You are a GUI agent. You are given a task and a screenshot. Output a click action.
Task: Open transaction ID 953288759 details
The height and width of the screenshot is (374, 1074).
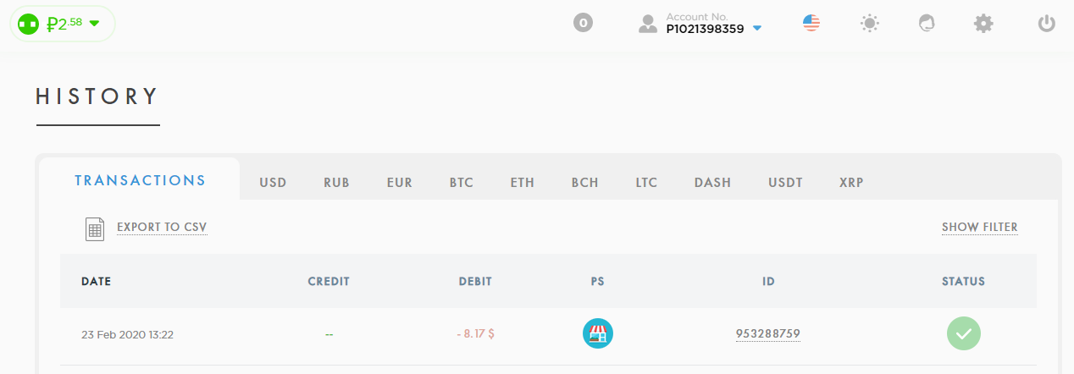767,333
